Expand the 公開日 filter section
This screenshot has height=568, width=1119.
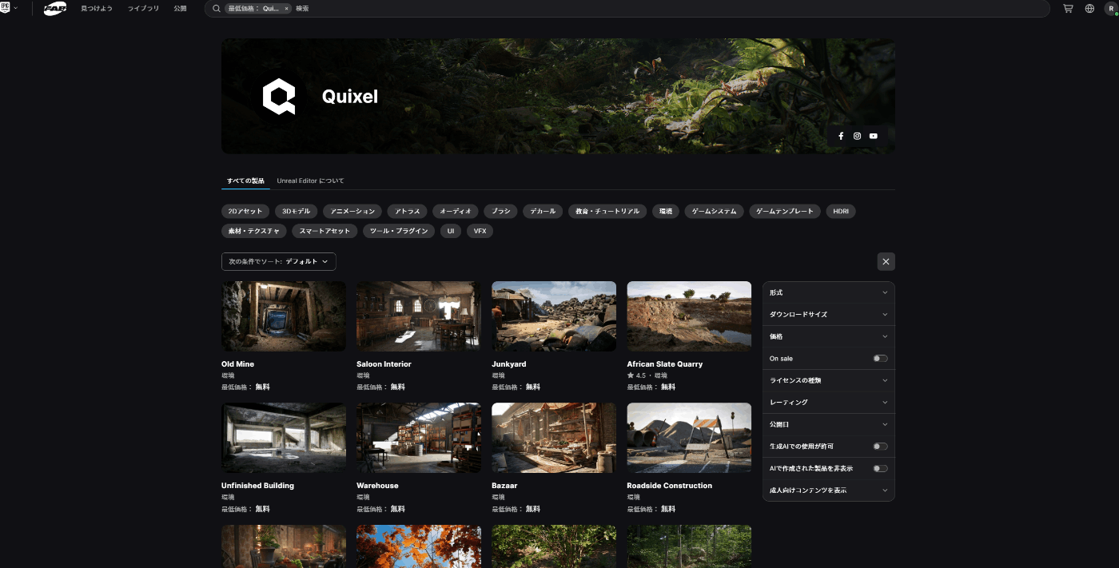click(x=829, y=424)
